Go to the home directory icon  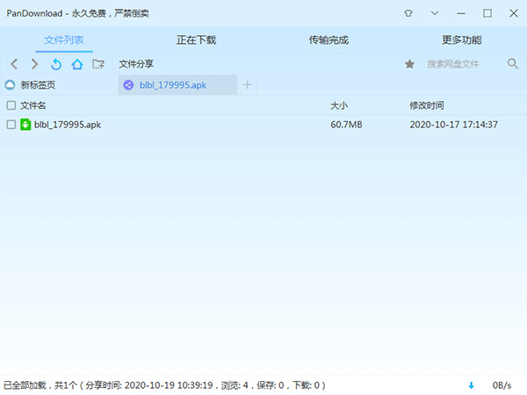tap(77, 64)
